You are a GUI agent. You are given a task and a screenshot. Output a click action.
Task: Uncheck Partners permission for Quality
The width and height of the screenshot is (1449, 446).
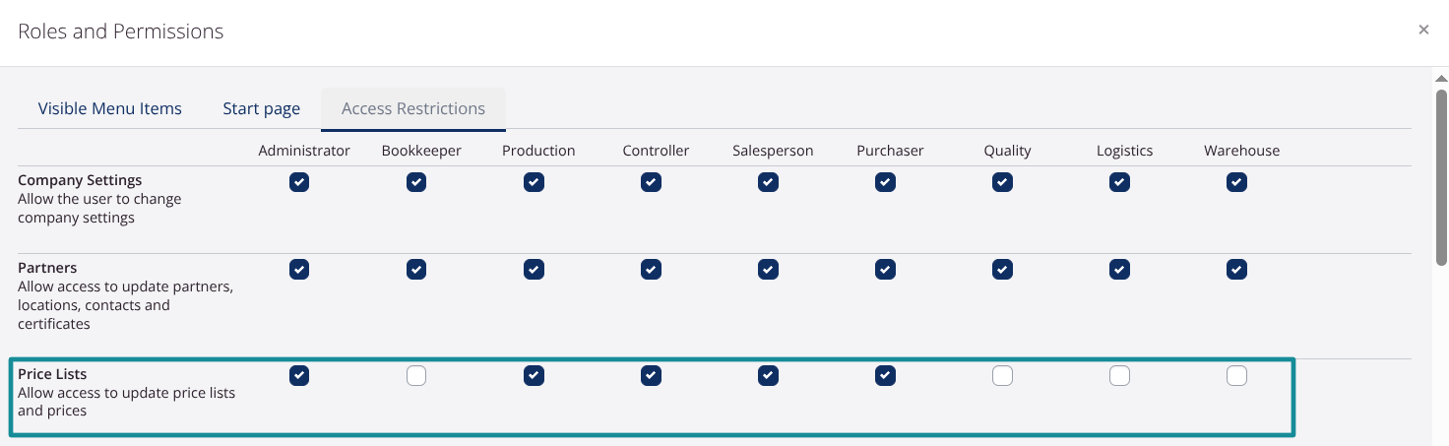click(1002, 269)
